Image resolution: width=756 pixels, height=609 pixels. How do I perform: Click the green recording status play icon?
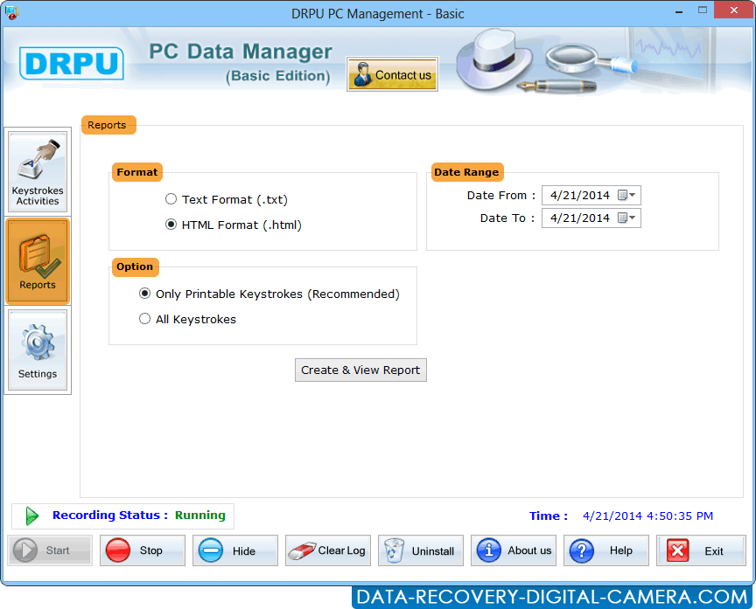[31, 516]
